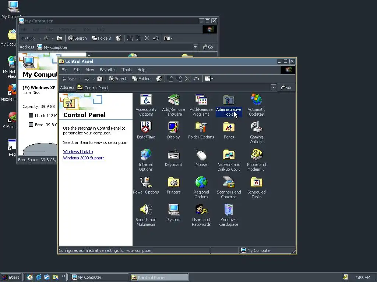Click Search button in Control Panel toolbar
The width and height of the screenshot is (377, 282).
click(x=118, y=79)
